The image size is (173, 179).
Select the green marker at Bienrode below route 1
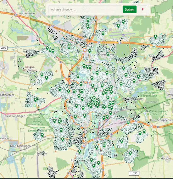(103, 33)
